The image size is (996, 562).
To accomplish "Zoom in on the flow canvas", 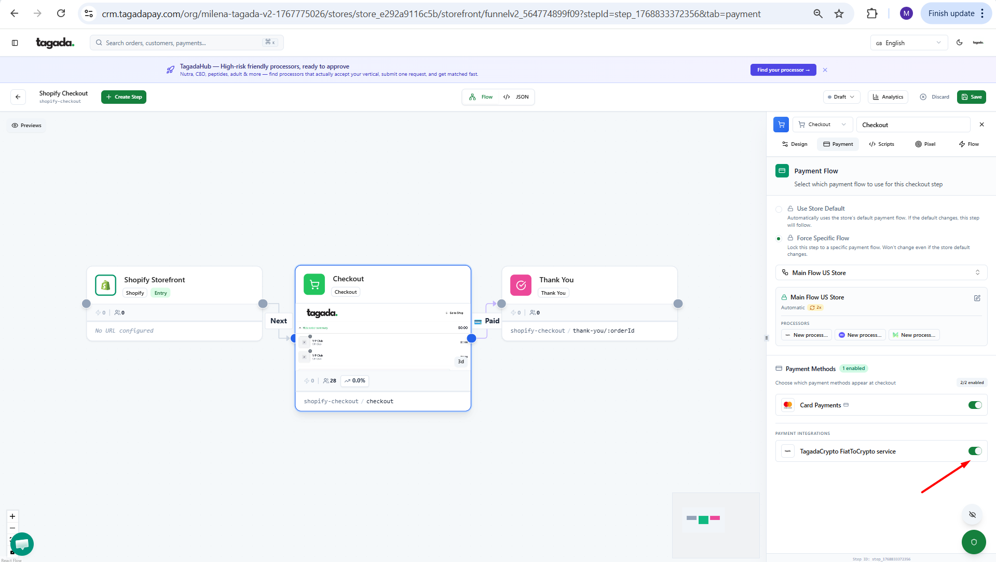I will click(12, 516).
